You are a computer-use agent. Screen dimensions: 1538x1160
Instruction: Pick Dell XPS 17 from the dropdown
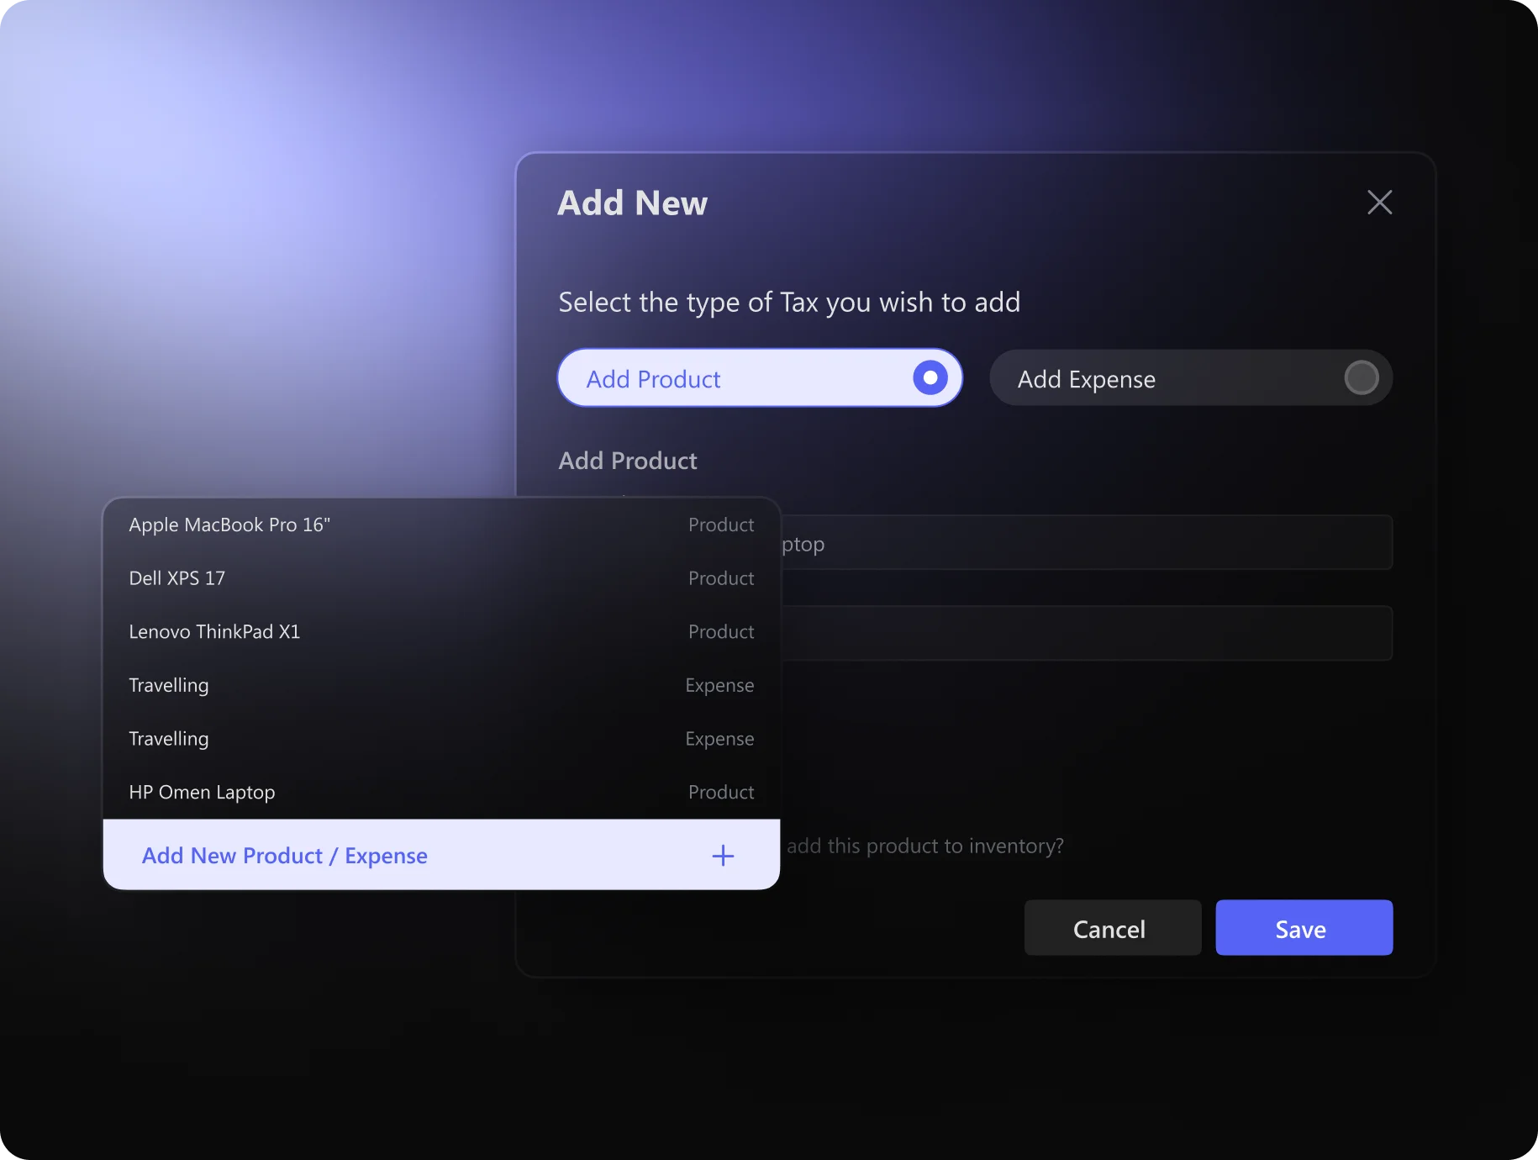pos(177,578)
